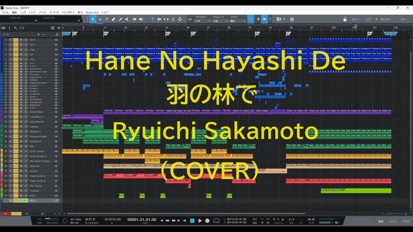Click the スタート marker flag
413x232 pixels.
coord(66,33)
